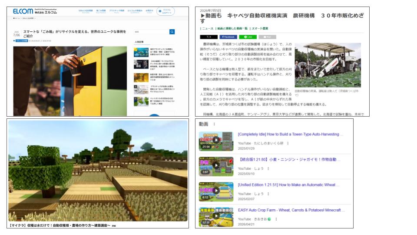The image size is (417, 235).
Task: Open options menu for きおきお video result
Action: [276, 219]
